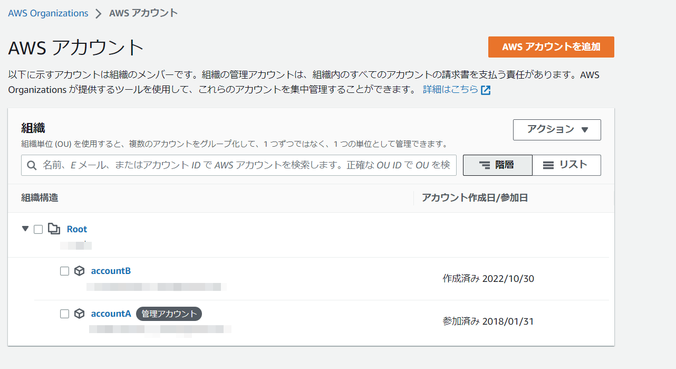Open the Root link

tap(77, 229)
